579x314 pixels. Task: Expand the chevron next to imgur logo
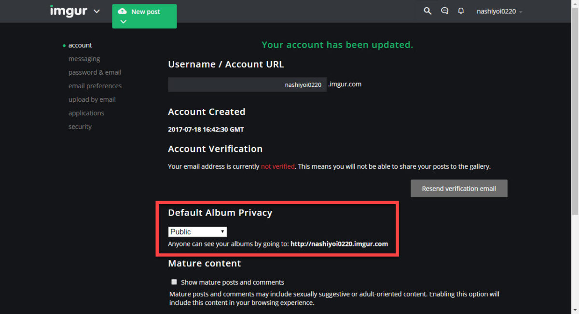tap(96, 11)
